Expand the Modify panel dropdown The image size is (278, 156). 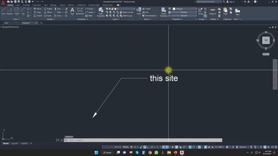coord(51,19)
